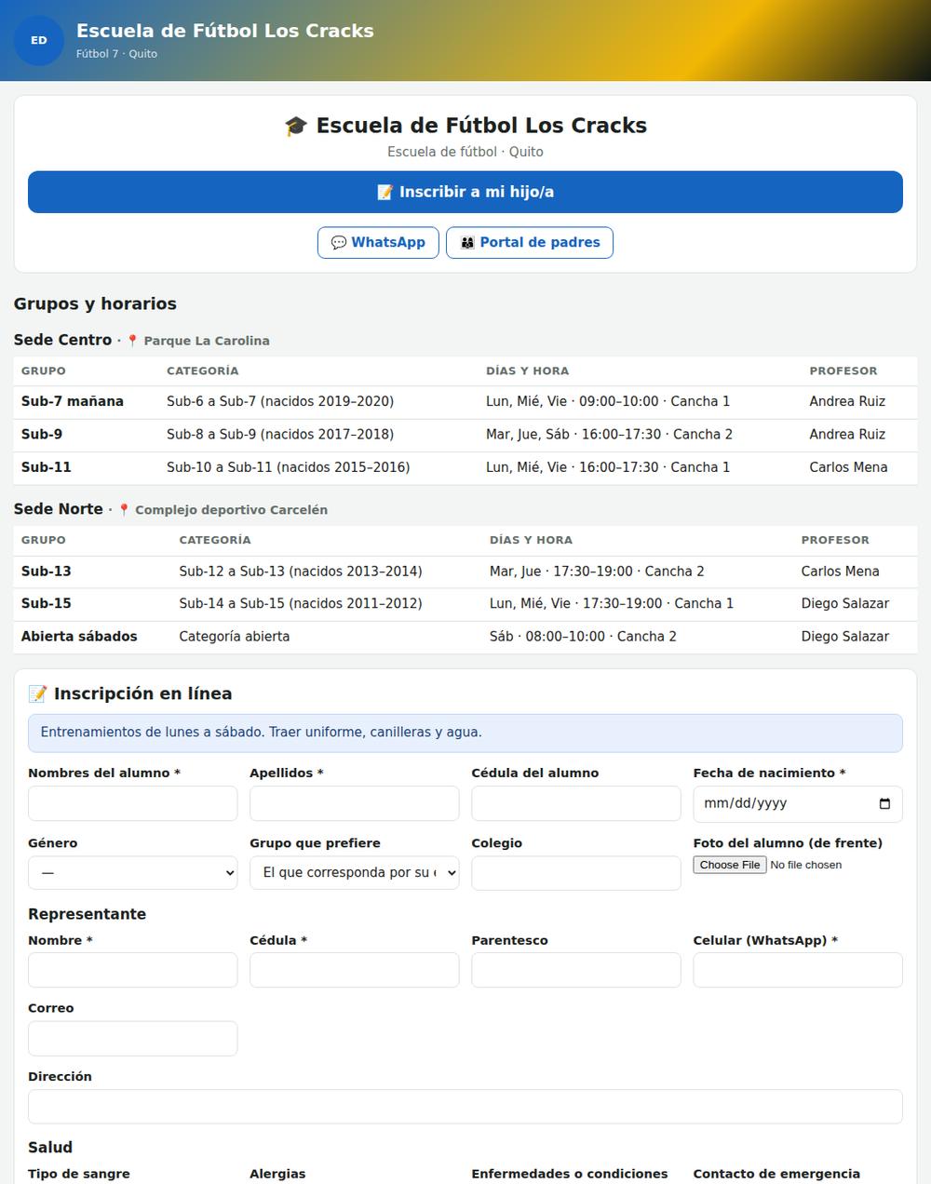Click the pin icon beside Complejo deportivo Carcelén
Image resolution: width=931 pixels, height=1184 pixels.
click(x=124, y=510)
